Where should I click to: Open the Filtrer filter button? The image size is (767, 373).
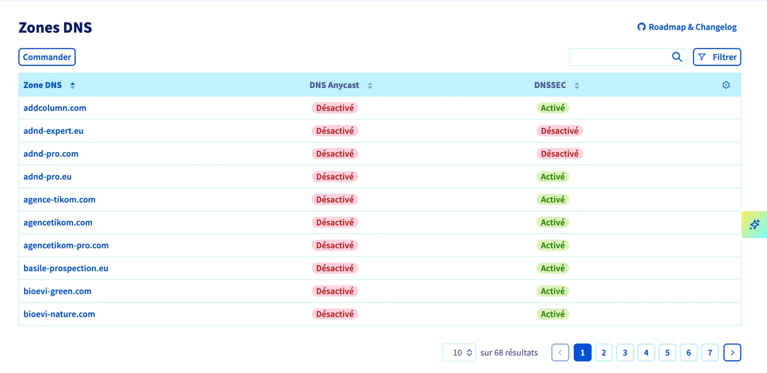(717, 57)
